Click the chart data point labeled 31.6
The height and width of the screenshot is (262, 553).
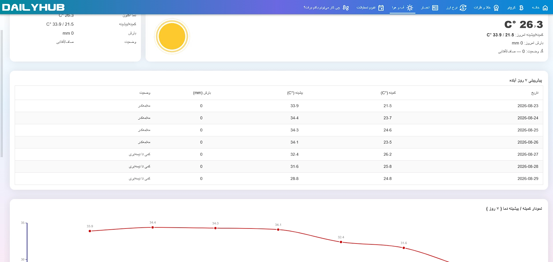coord(404,248)
